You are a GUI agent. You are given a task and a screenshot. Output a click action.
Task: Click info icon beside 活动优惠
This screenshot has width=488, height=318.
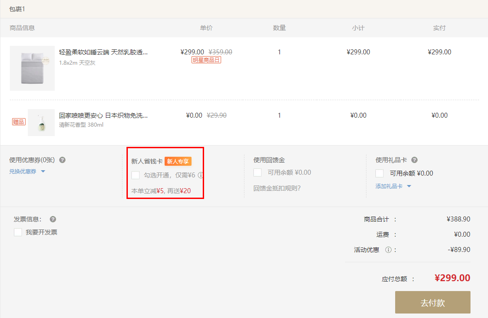(388, 250)
